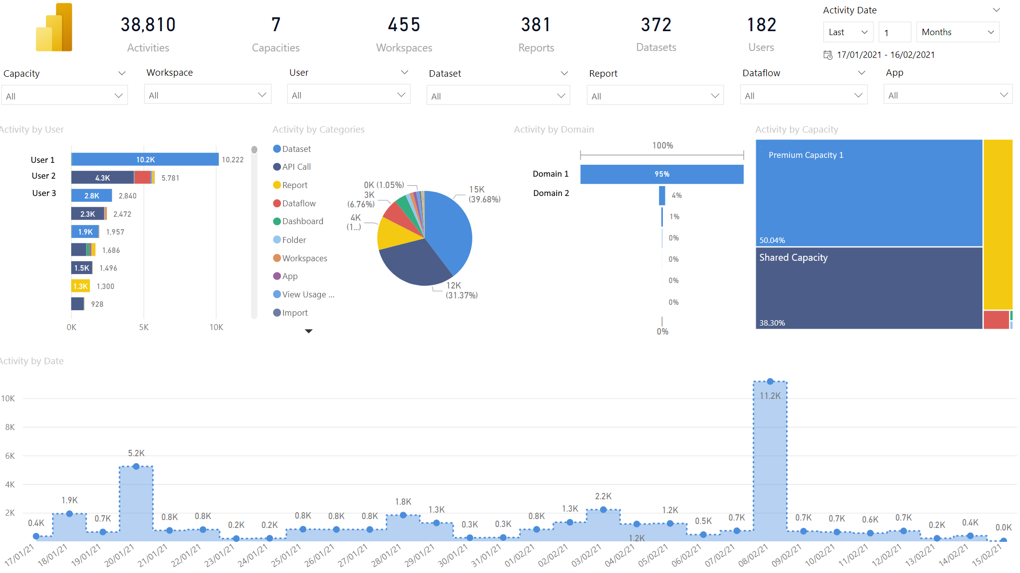Click the User 2 bar showing 4.3K
1020x573 pixels.
(102, 178)
